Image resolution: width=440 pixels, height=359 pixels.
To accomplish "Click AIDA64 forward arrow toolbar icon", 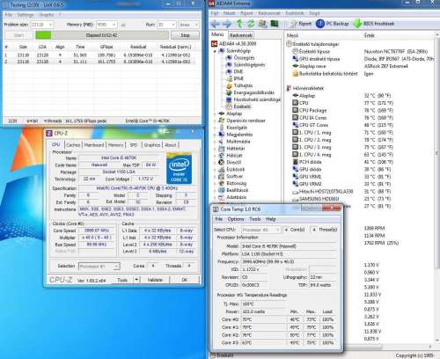I will pyautogui.click(x=227, y=24).
